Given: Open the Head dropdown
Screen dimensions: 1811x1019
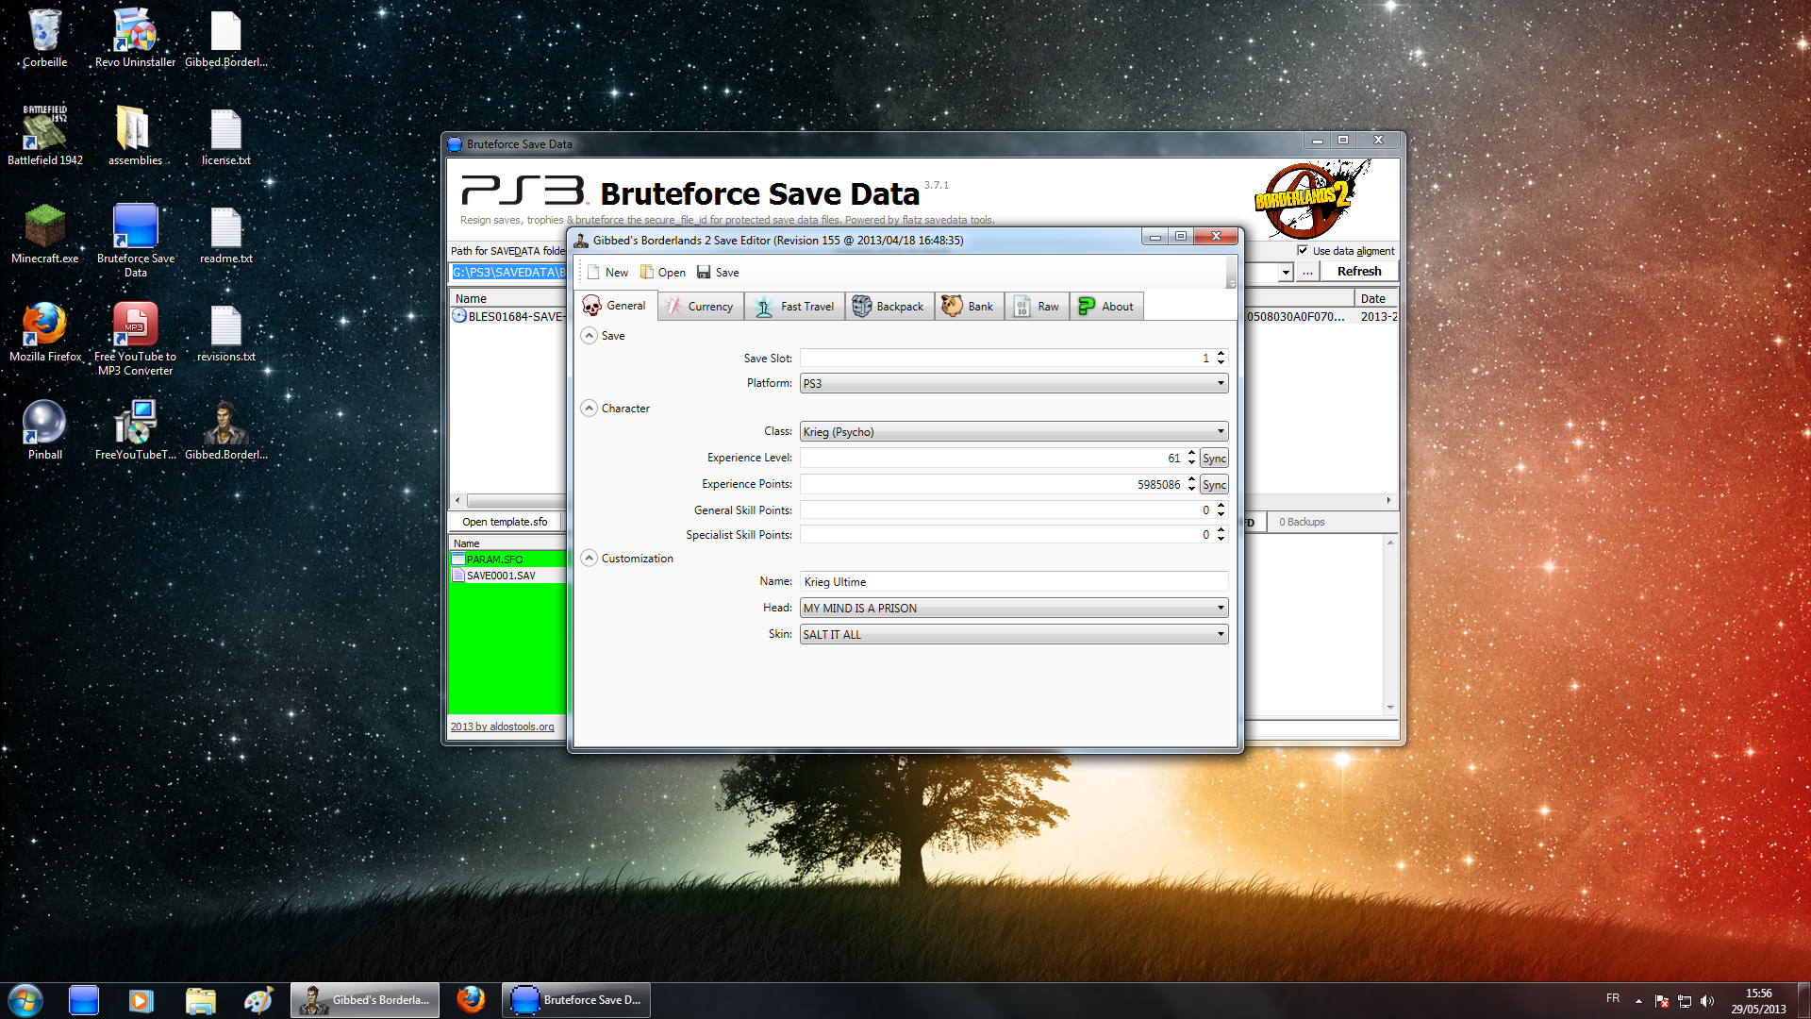Looking at the screenshot, I should click(1014, 608).
